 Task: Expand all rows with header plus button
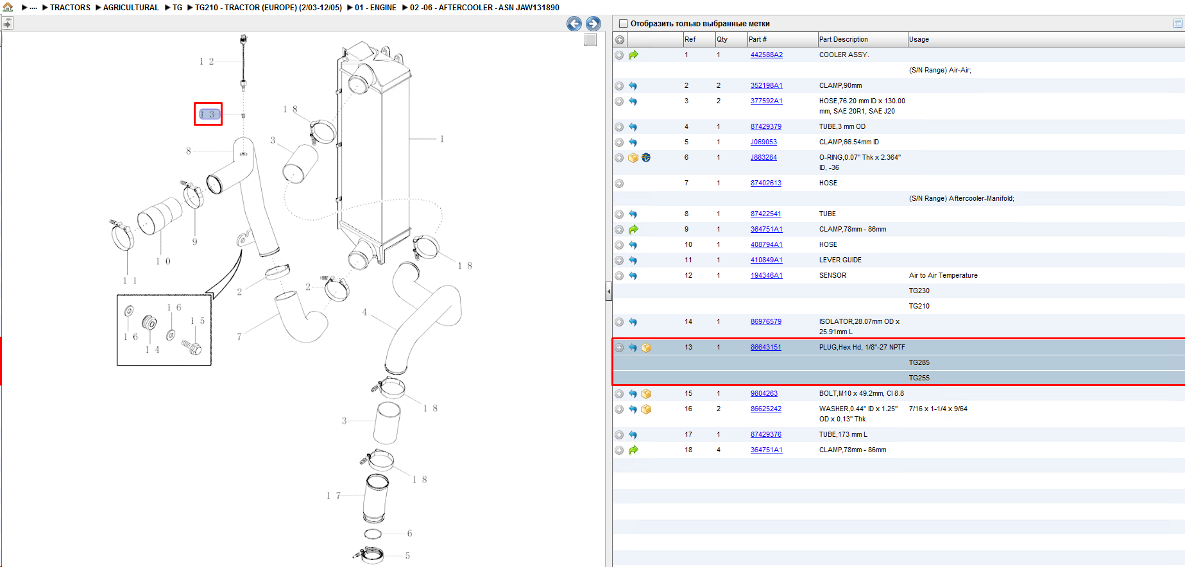620,40
